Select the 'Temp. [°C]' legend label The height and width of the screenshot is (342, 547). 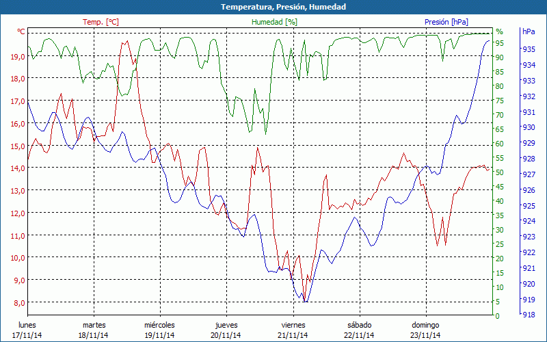coord(101,22)
